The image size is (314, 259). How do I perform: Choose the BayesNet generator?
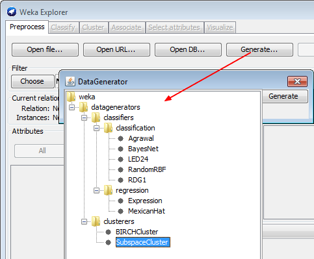tap(143, 149)
